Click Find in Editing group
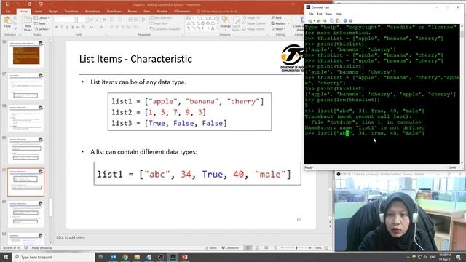 pos(277,17)
